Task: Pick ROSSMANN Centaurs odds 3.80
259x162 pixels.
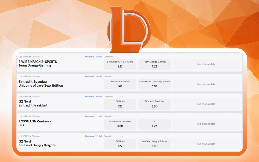Action: tap(120, 124)
